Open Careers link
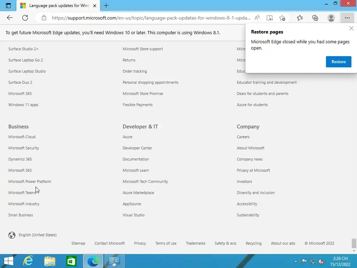This screenshot has height=268, width=357. tap(243, 137)
